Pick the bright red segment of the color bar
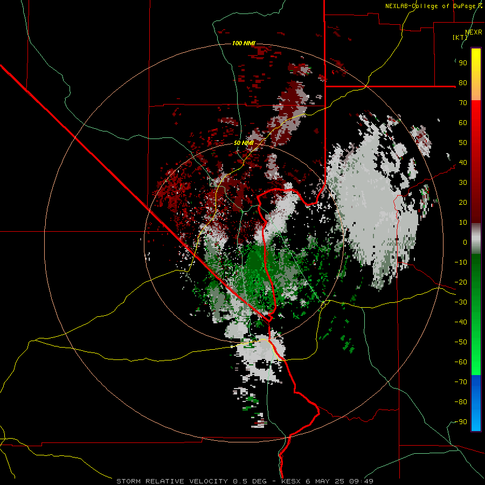This screenshot has height=485, width=485. click(476, 130)
